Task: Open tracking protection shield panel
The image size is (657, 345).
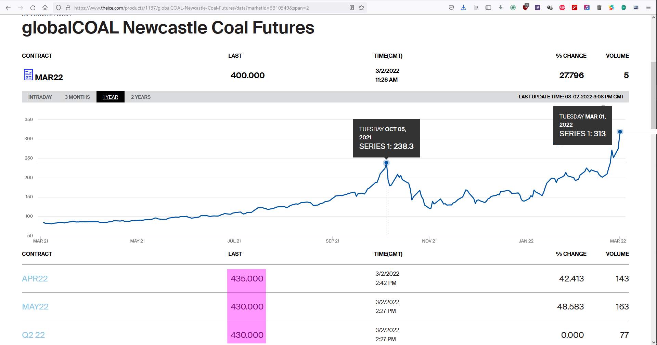Action: pyautogui.click(x=59, y=8)
